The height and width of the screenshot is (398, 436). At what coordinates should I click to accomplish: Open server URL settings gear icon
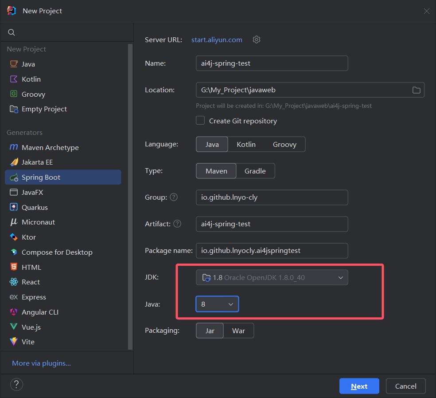(x=257, y=39)
